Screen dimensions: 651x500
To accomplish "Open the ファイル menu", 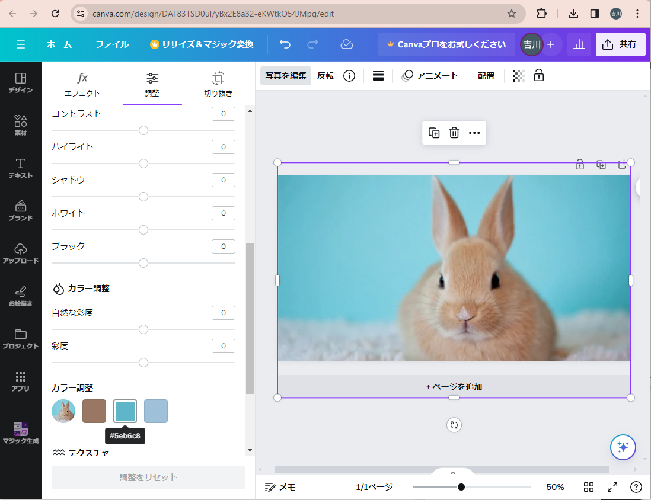I will coord(112,44).
